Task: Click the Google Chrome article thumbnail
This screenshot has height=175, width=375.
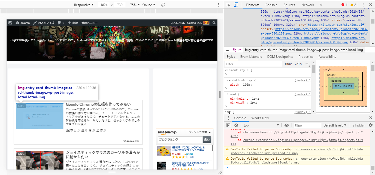Action: coord(40,116)
